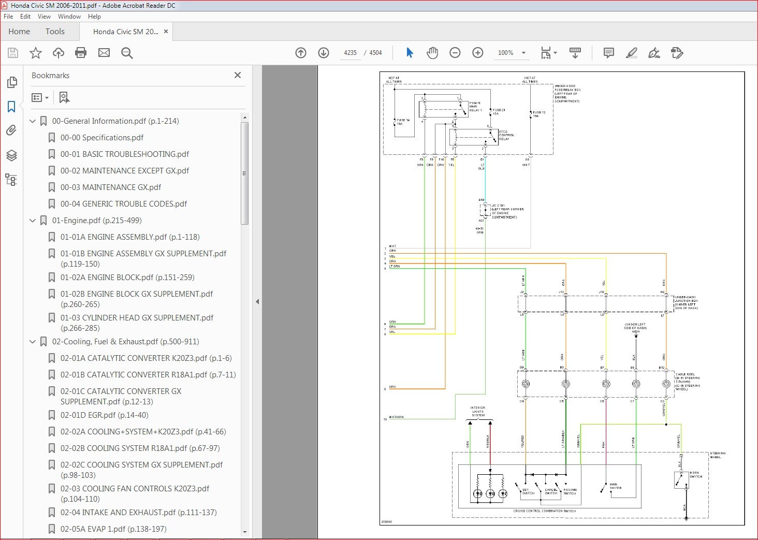Activate the Hand pan tool
This screenshot has width=758, height=540.
coord(432,53)
